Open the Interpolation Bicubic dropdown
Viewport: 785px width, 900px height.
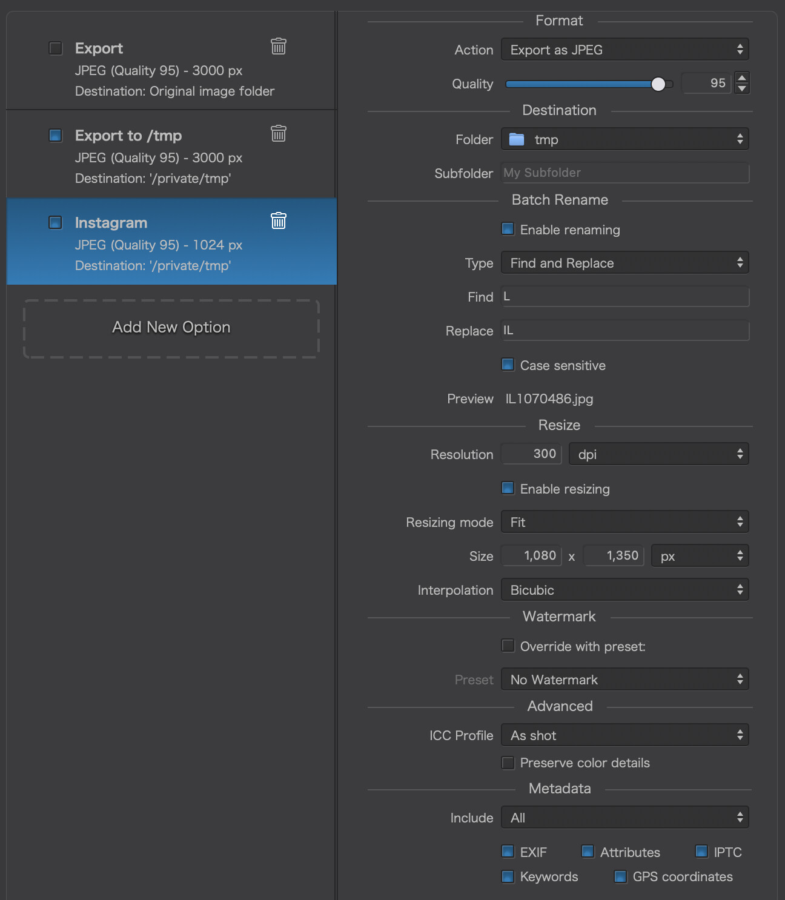624,590
